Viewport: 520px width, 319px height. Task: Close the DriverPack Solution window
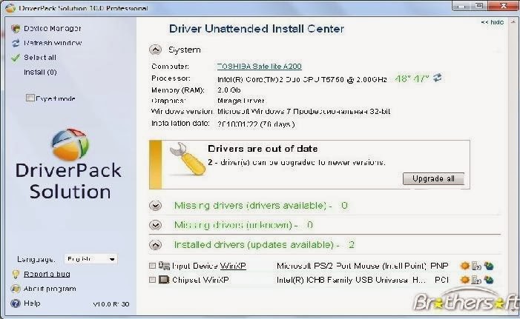503,6
